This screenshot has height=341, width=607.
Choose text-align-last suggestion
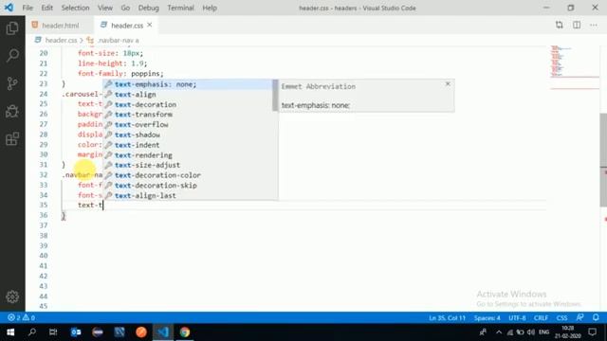(188, 196)
